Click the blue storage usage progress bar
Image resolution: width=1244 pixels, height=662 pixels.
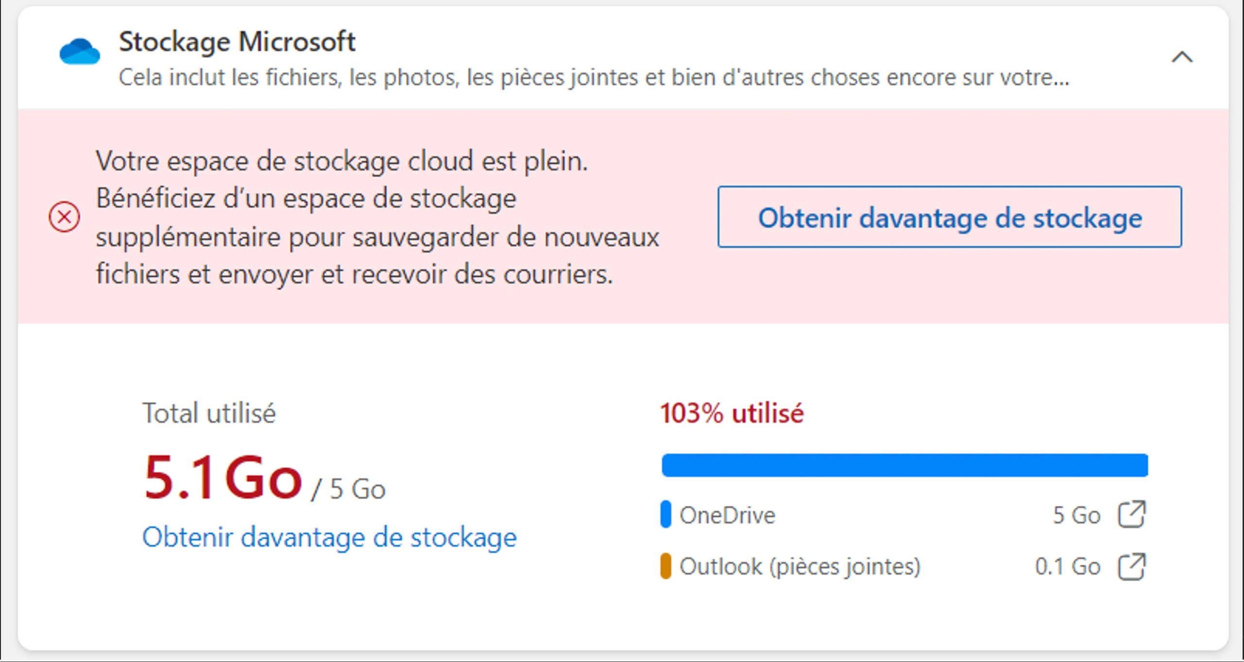coord(904,465)
